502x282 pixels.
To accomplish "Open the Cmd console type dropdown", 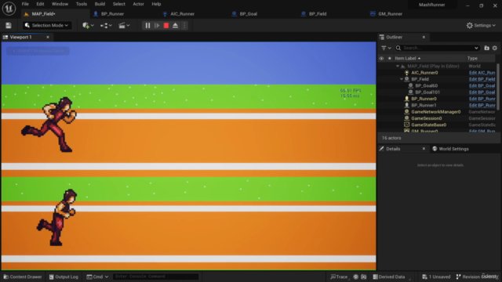I will point(97,277).
